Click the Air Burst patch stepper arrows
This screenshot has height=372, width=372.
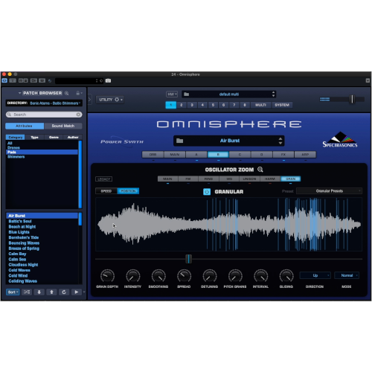point(280,141)
